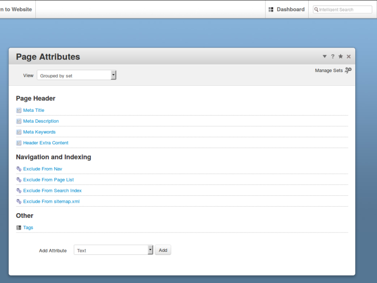Click the icon beside Header Extra Content
This screenshot has width=377, height=283.
coord(19,143)
